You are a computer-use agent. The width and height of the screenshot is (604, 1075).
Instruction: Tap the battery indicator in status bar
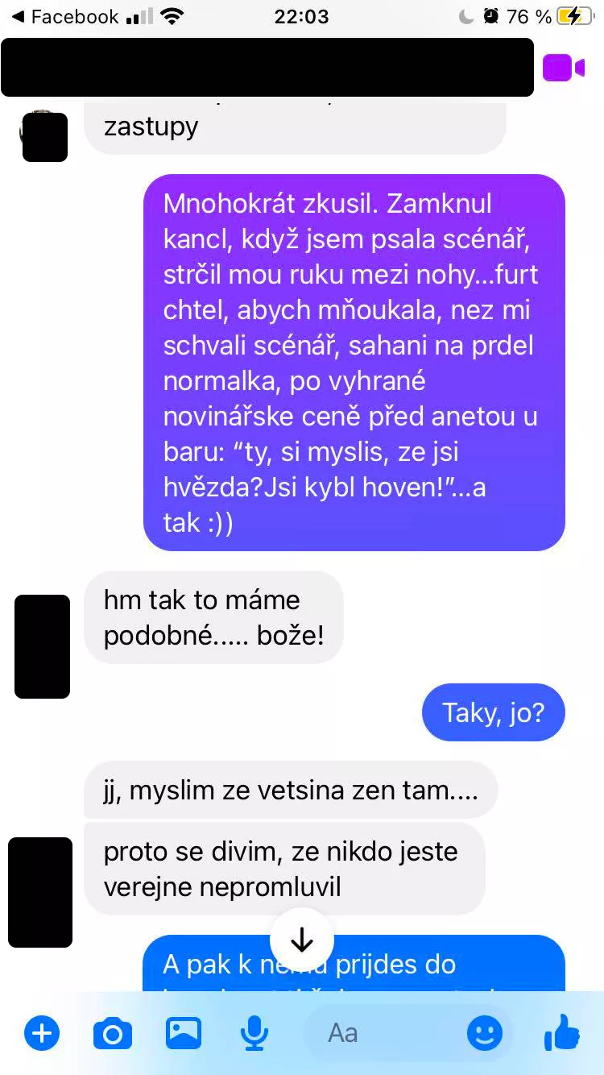pos(573,16)
